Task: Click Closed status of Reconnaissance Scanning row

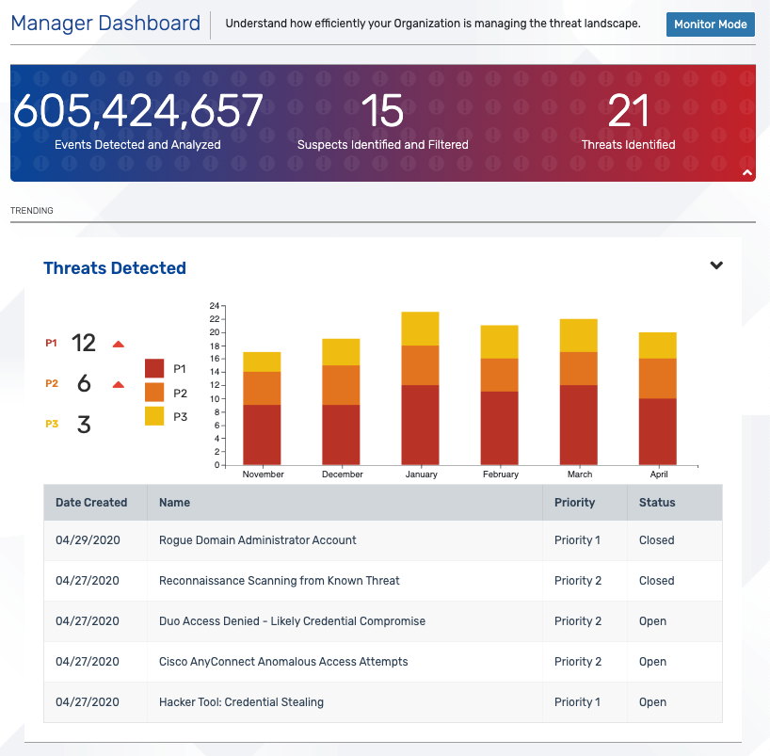Action: point(656,581)
